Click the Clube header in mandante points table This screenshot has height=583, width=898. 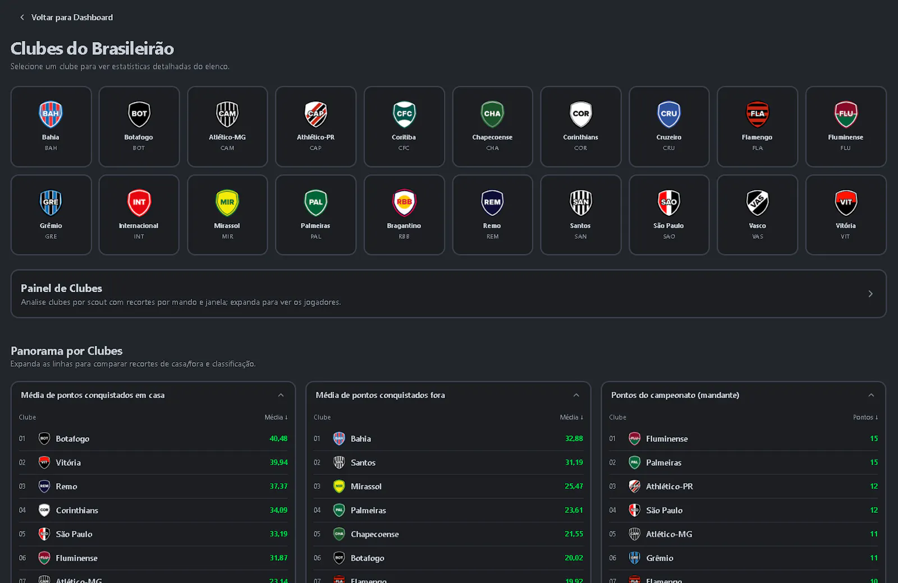tap(617, 417)
